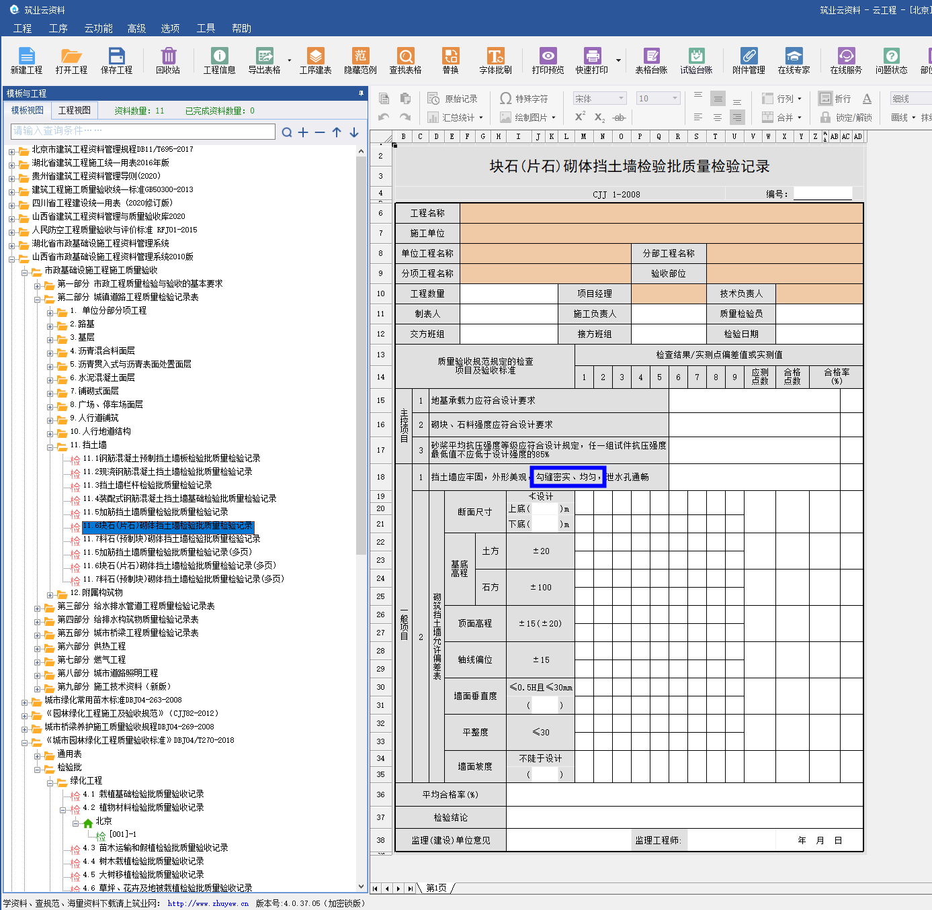
Task: Apply subscript formatting X₂
Action: [x=599, y=117]
